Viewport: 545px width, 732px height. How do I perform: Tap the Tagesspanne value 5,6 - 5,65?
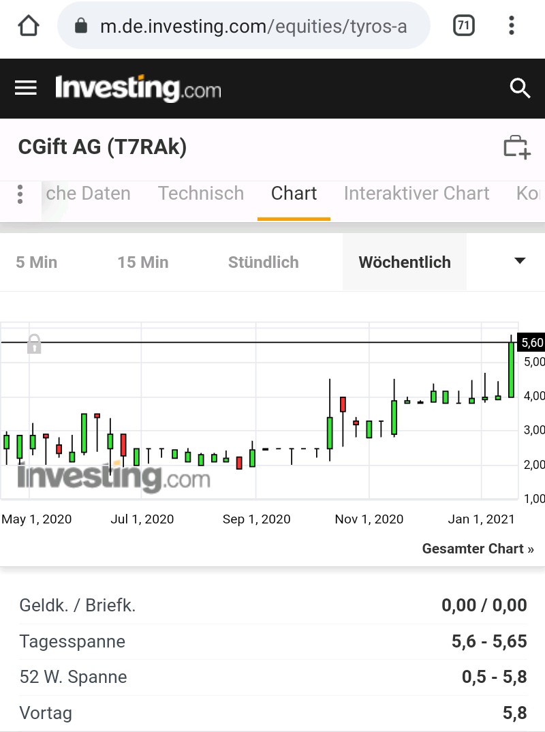point(489,641)
